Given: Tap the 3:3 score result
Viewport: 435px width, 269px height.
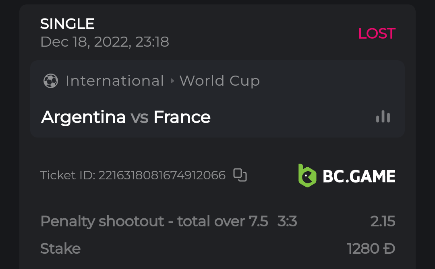Looking at the screenshot, I should [x=287, y=221].
